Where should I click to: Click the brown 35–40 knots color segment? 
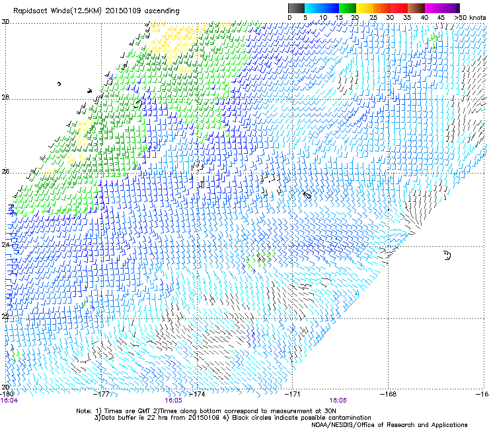click(x=416, y=8)
